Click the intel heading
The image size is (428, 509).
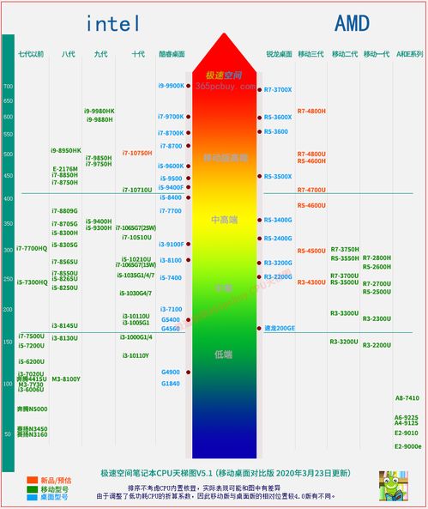pyautogui.click(x=113, y=23)
